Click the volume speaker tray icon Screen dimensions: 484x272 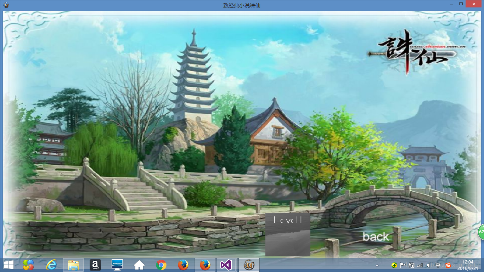coord(429,265)
